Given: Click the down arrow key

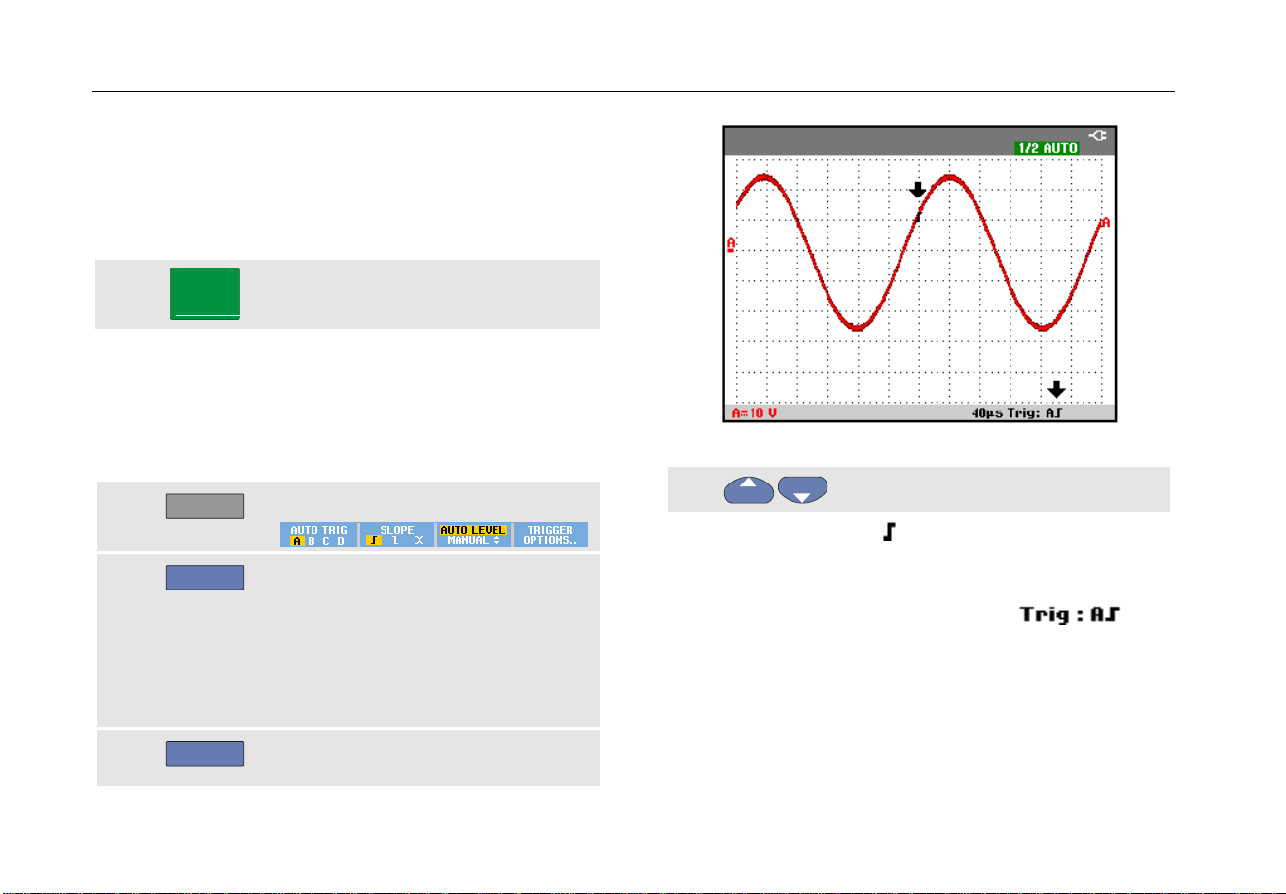Looking at the screenshot, I should pyautogui.click(x=802, y=489).
